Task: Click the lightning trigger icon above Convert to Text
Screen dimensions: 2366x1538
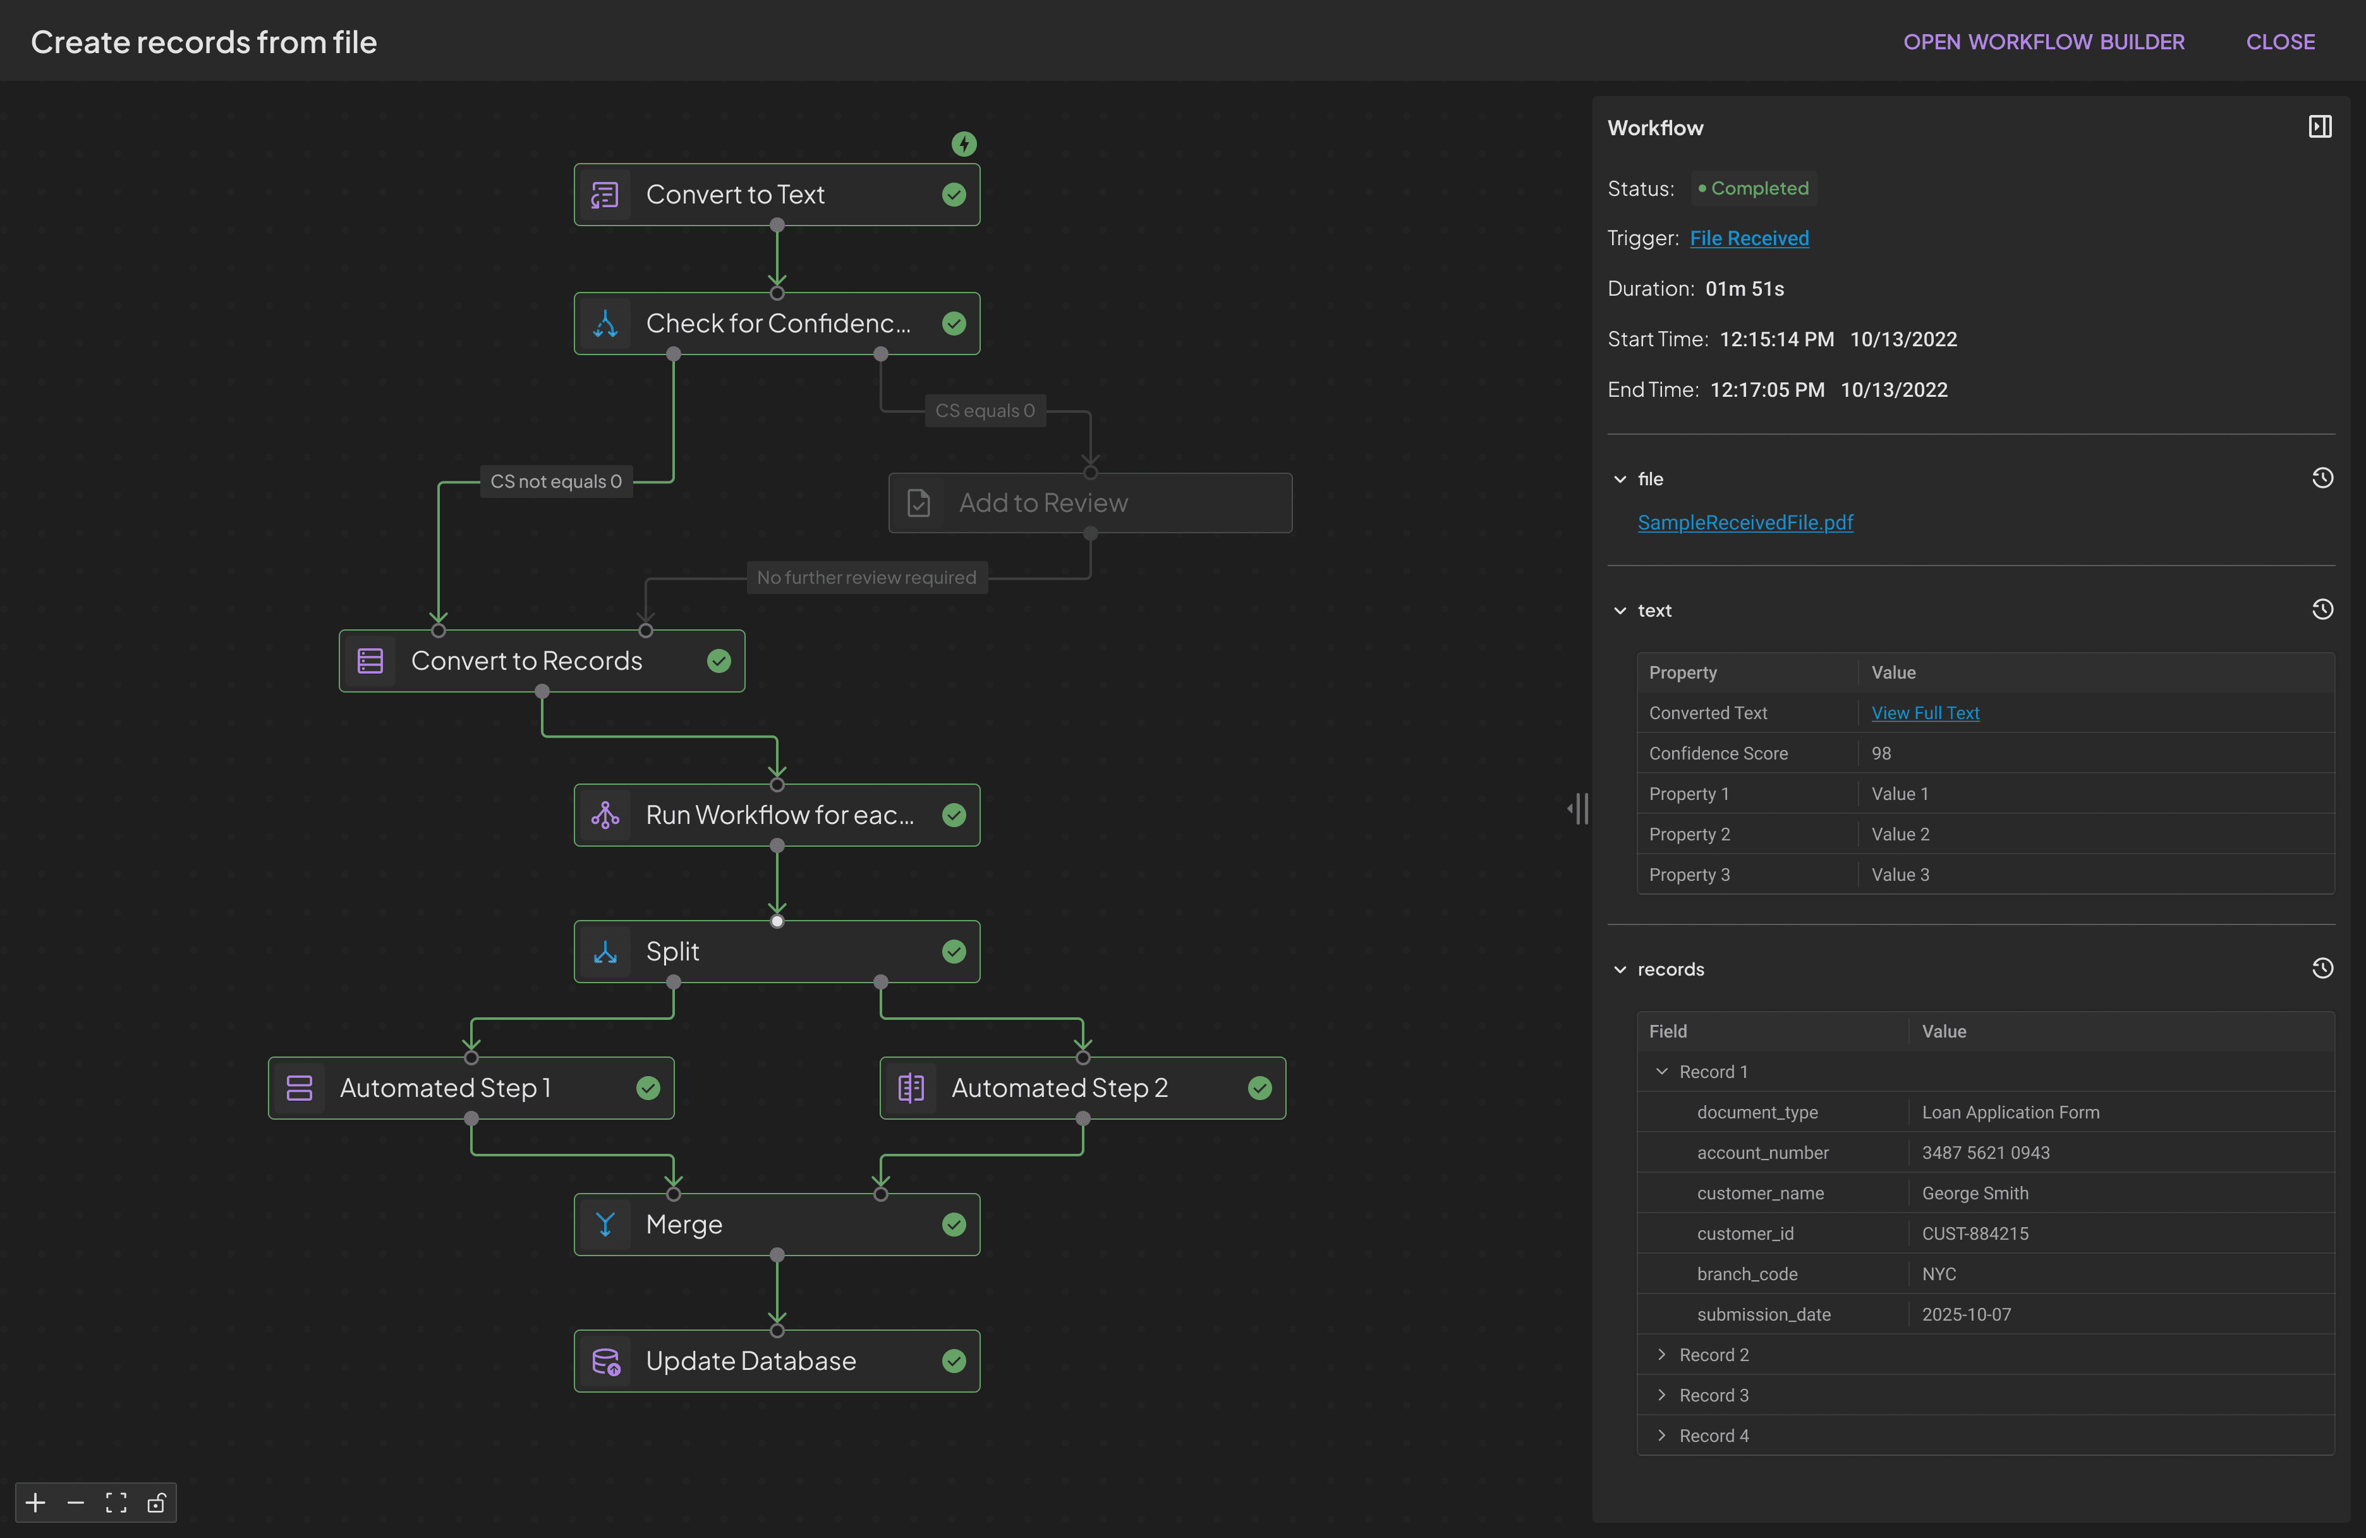Action: tap(963, 143)
